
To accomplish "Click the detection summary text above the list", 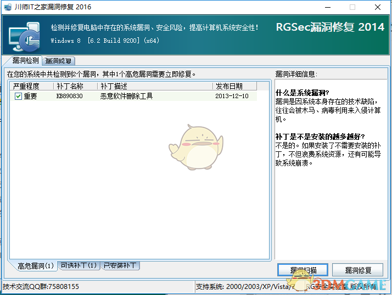I will click(101, 74).
